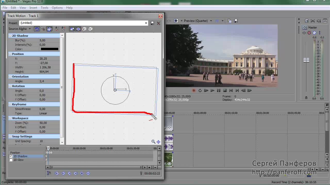Collapse the Snap Settings section

10,136
